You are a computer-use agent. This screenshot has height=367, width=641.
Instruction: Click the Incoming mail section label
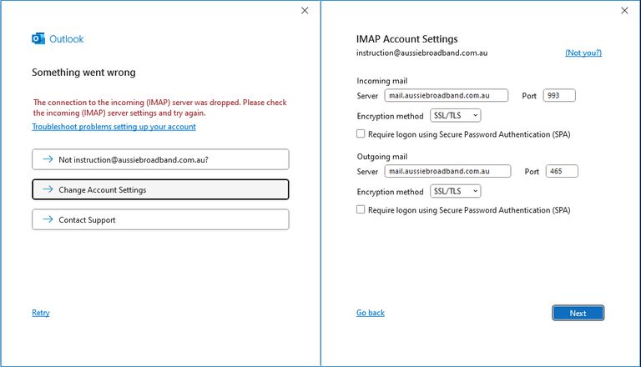click(x=381, y=81)
